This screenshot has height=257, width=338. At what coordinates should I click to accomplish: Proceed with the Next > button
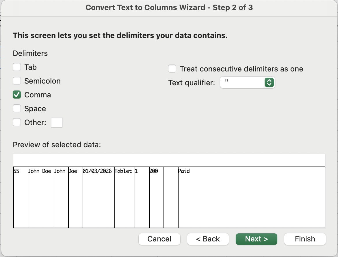(x=256, y=239)
